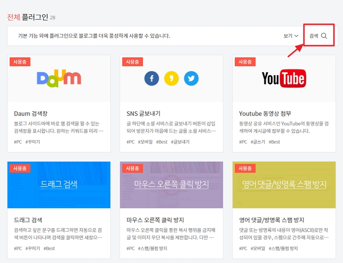Click 사용중 badge on Youtube card
Screen dimensions: 343x263
tap(245, 62)
